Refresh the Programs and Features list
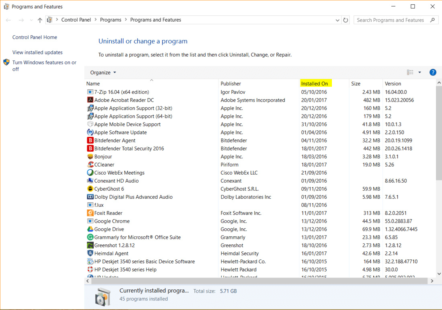 click(x=345, y=20)
